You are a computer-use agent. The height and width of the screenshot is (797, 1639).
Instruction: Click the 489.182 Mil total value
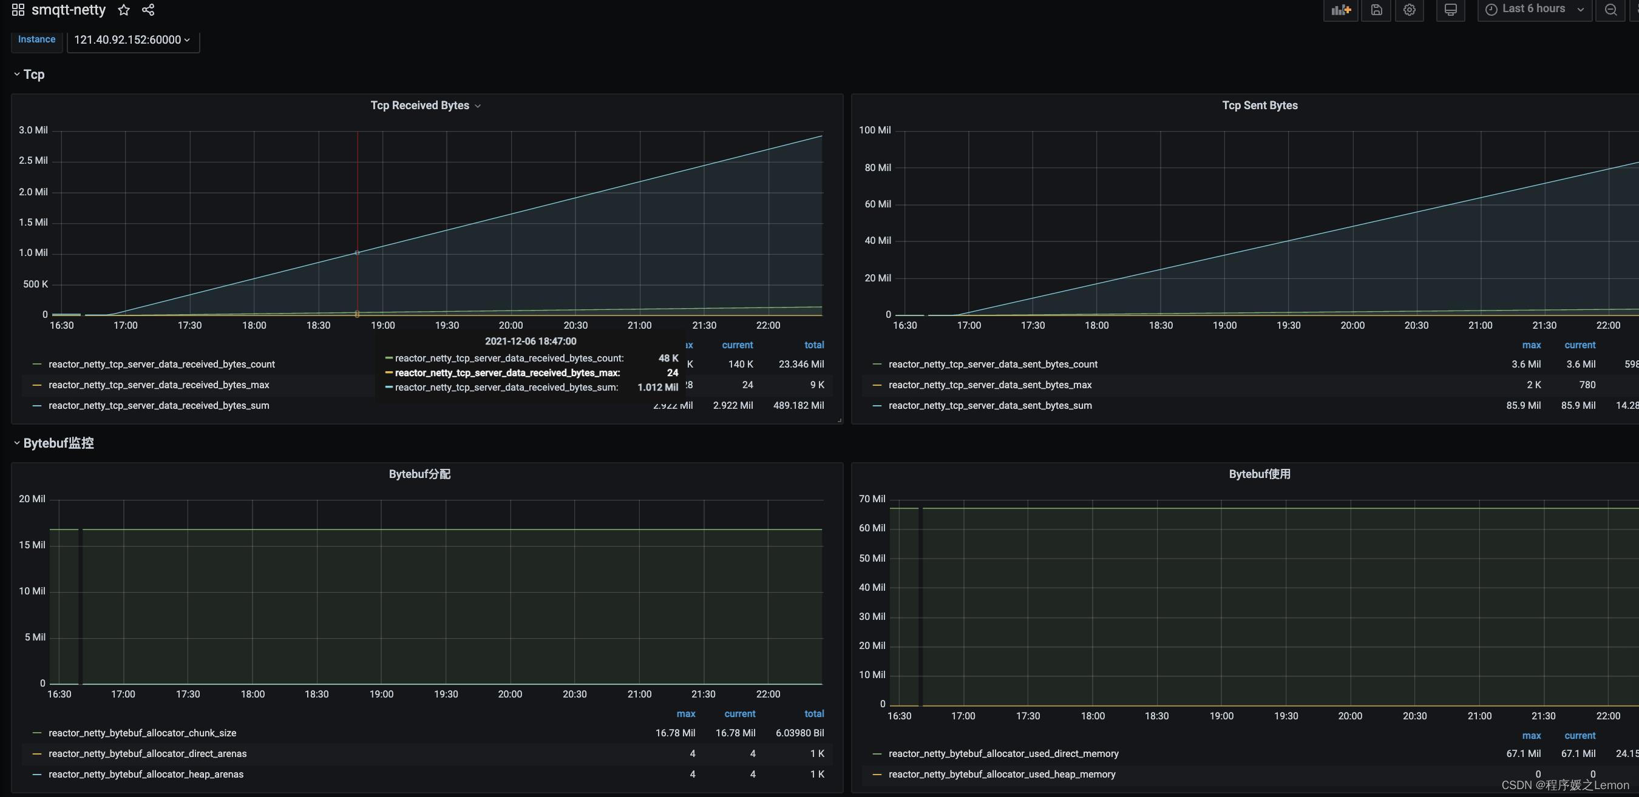click(798, 406)
